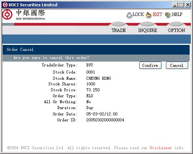This screenshot has height=154, width=193.
Task: Click the stock name CHEUNG KONG
Action: click(x=99, y=78)
